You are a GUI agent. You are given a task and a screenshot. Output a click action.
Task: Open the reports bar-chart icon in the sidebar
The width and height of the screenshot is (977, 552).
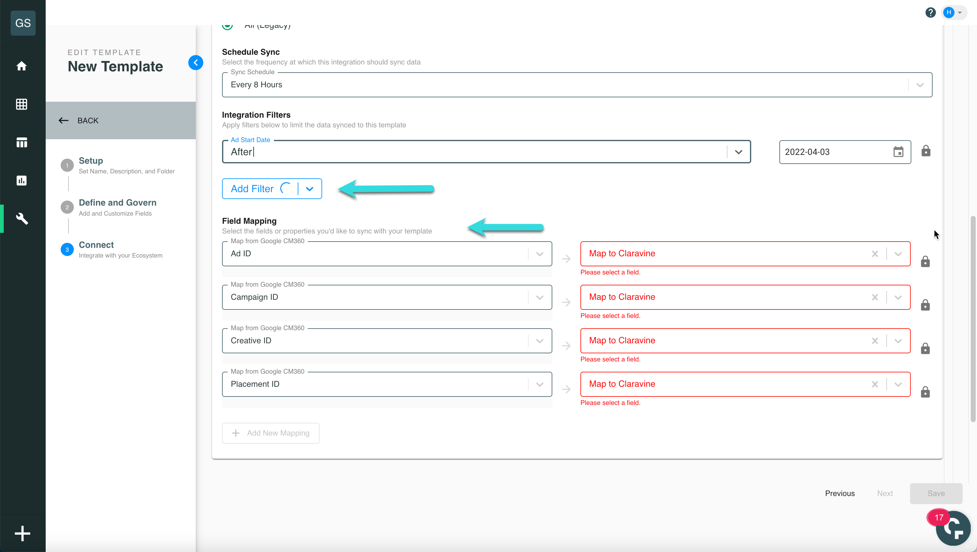coord(22,181)
